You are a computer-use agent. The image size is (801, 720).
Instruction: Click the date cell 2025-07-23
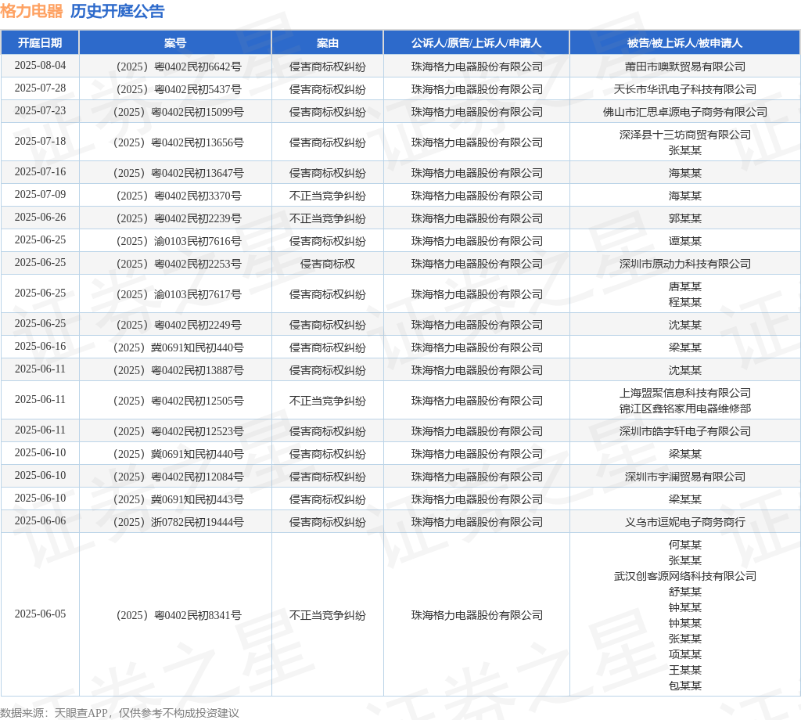tap(40, 110)
